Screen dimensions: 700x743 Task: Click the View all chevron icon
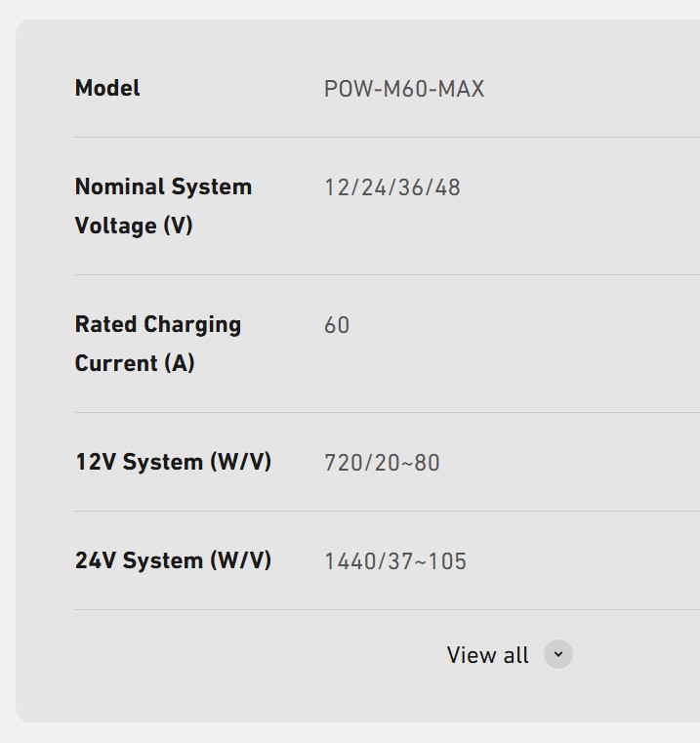557,654
